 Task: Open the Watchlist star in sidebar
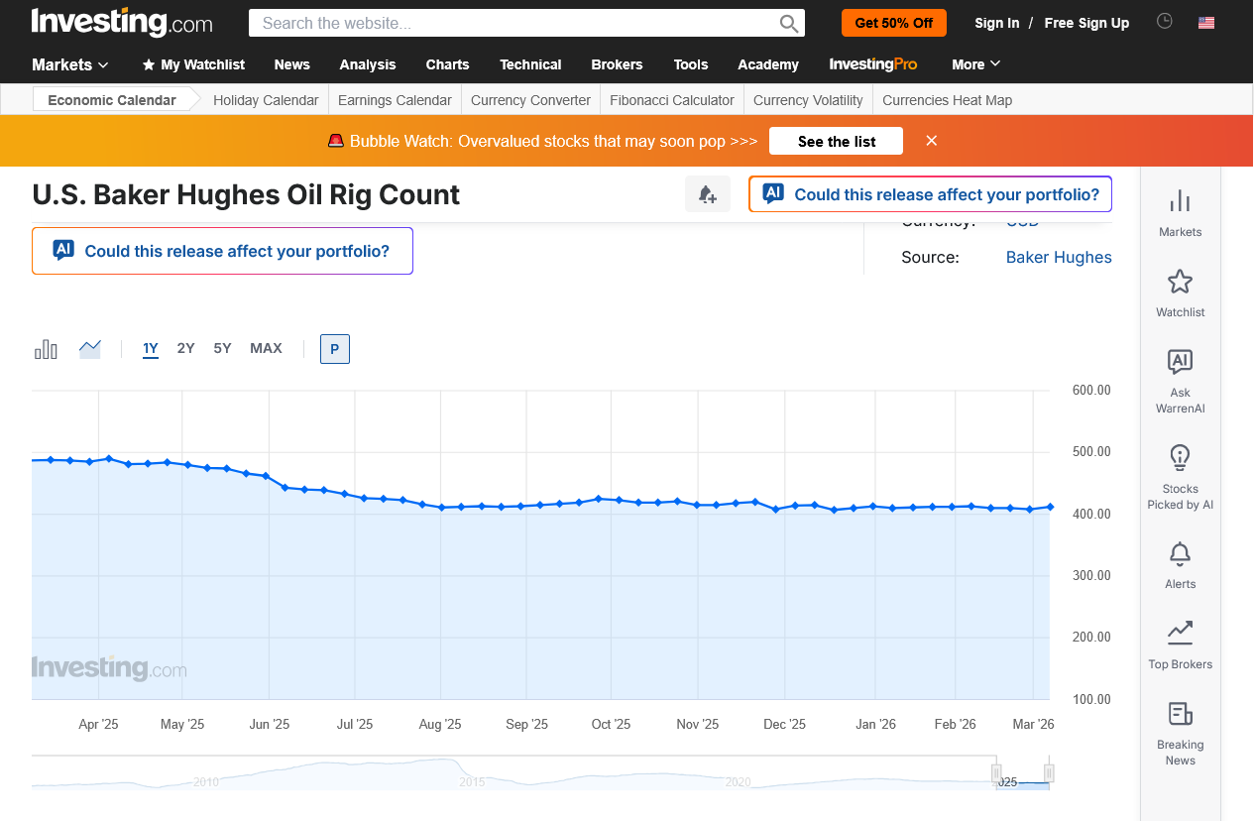pyautogui.click(x=1180, y=292)
